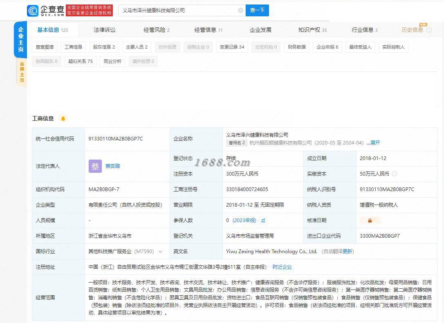Viewport: 444px width, 323px height.
Task: Open the 历史信息 VIP tab
Action: coord(412,30)
